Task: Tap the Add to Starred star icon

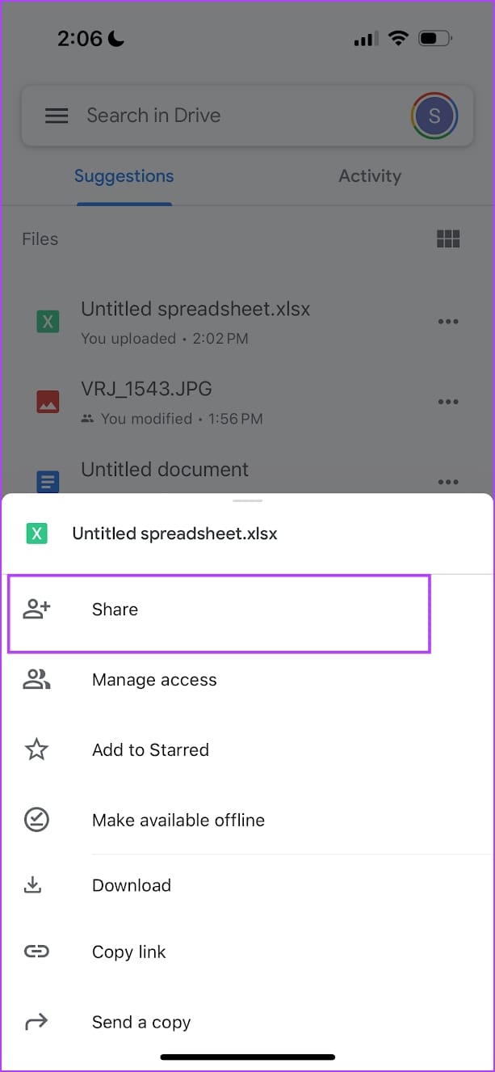Action: [36, 750]
